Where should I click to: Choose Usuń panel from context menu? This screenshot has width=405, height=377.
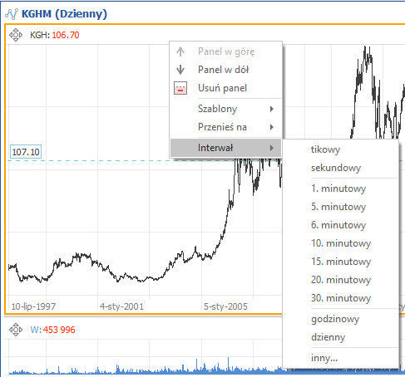[x=226, y=88]
